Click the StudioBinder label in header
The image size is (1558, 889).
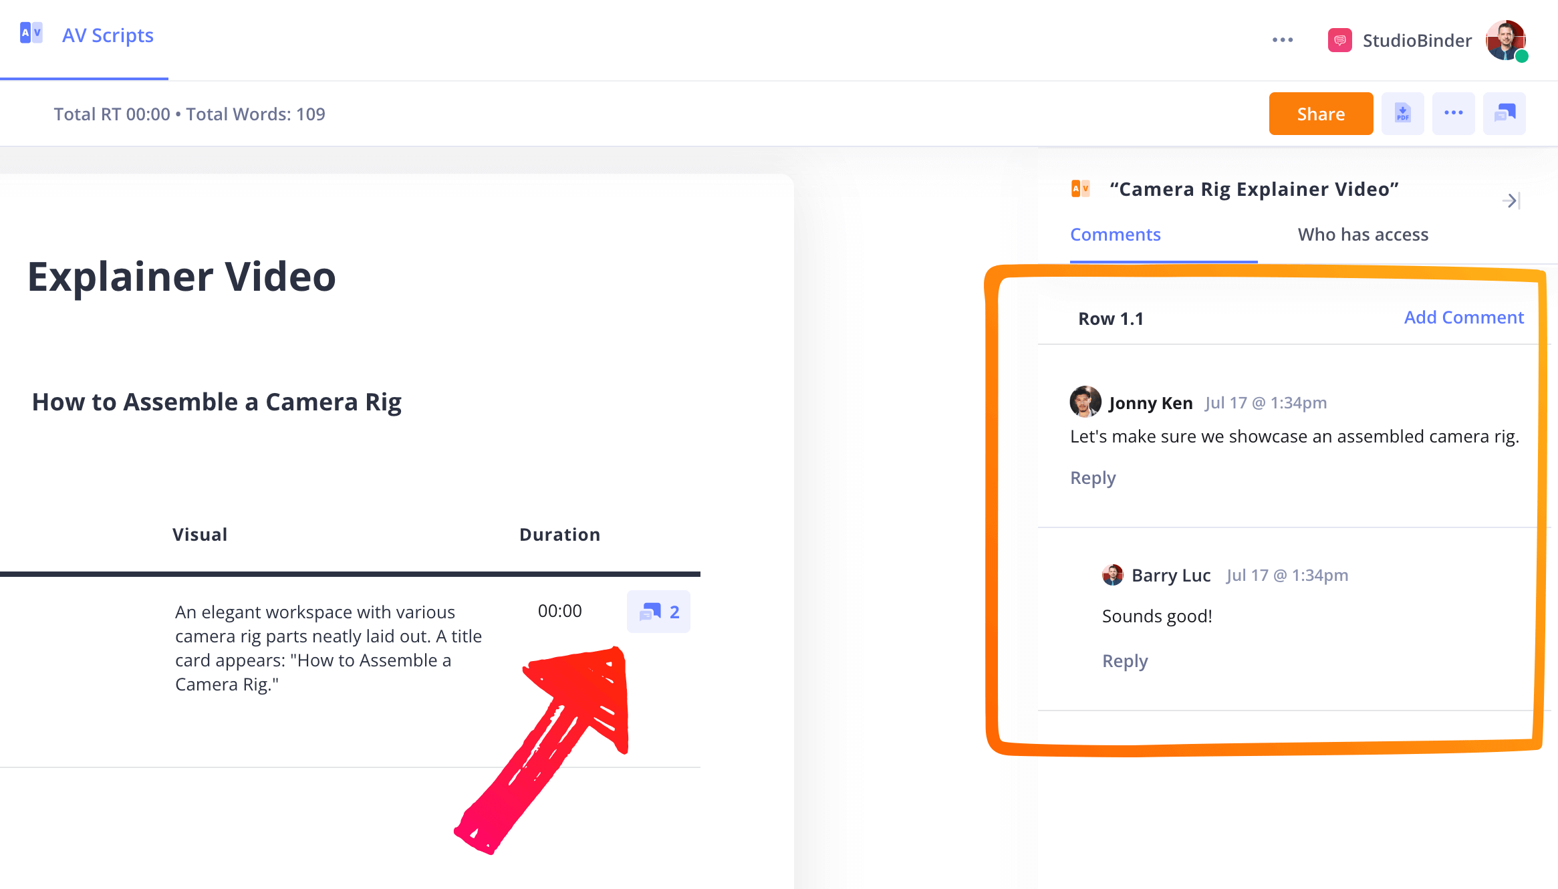pyautogui.click(x=1417, y=41)
